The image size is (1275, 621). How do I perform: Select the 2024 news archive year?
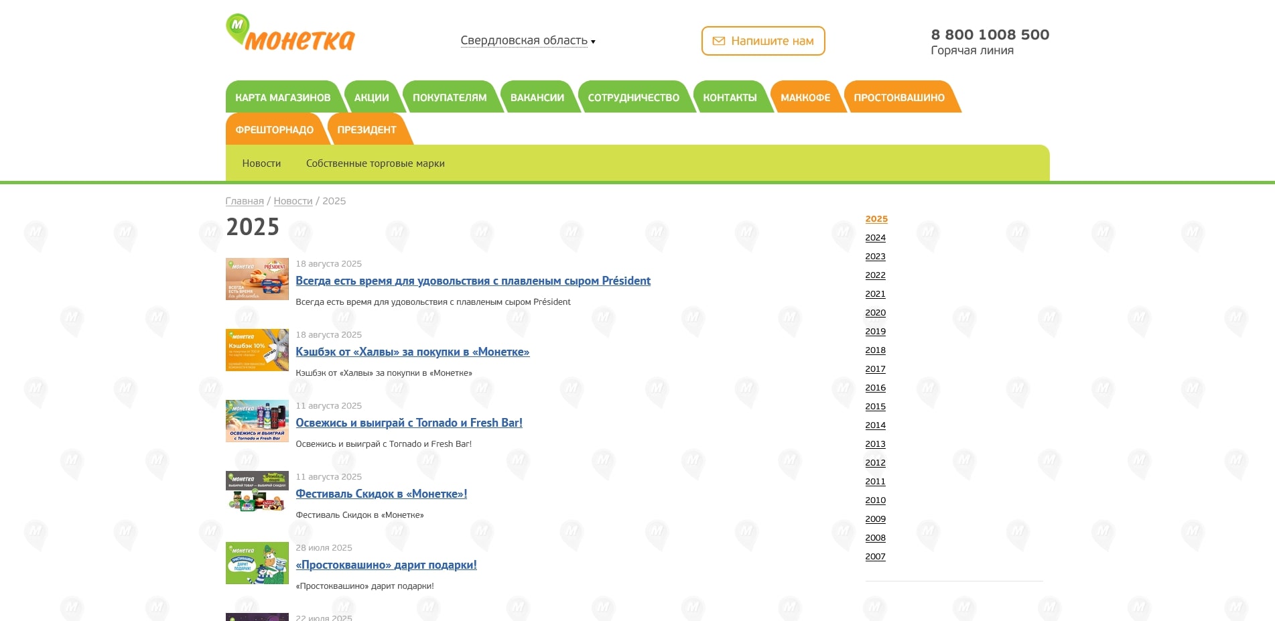(x=875, y=238)
